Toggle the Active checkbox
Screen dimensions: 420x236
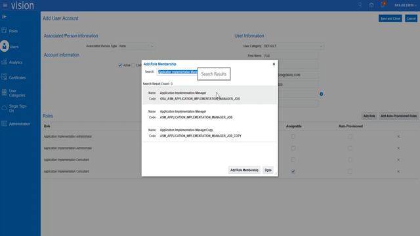click(120, 65)
